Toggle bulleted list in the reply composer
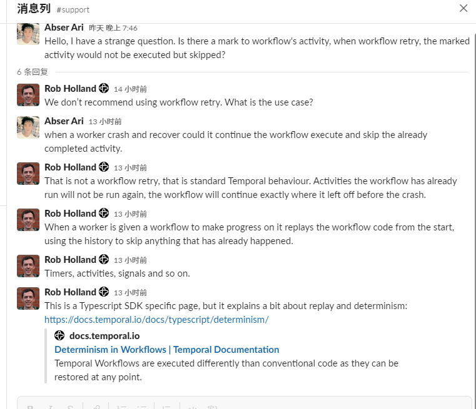Viewport: 476px width, 409px height. 141,407
